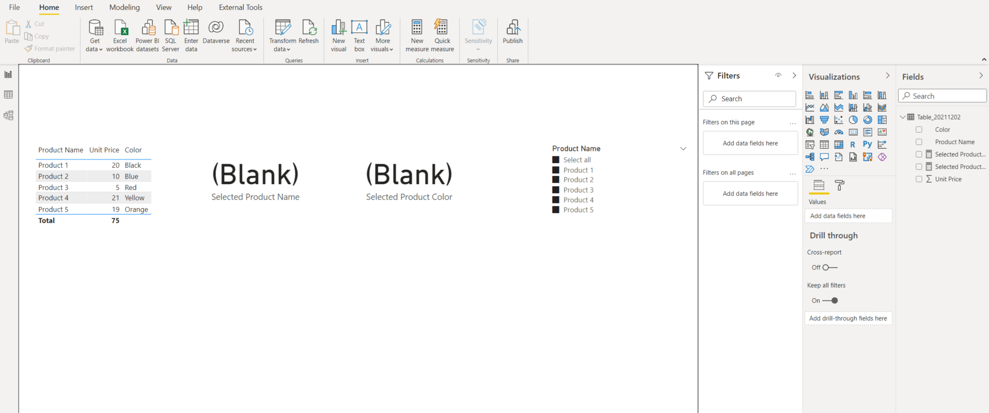
Task: Open Transform data dropdown
Action: coord(282,36)
